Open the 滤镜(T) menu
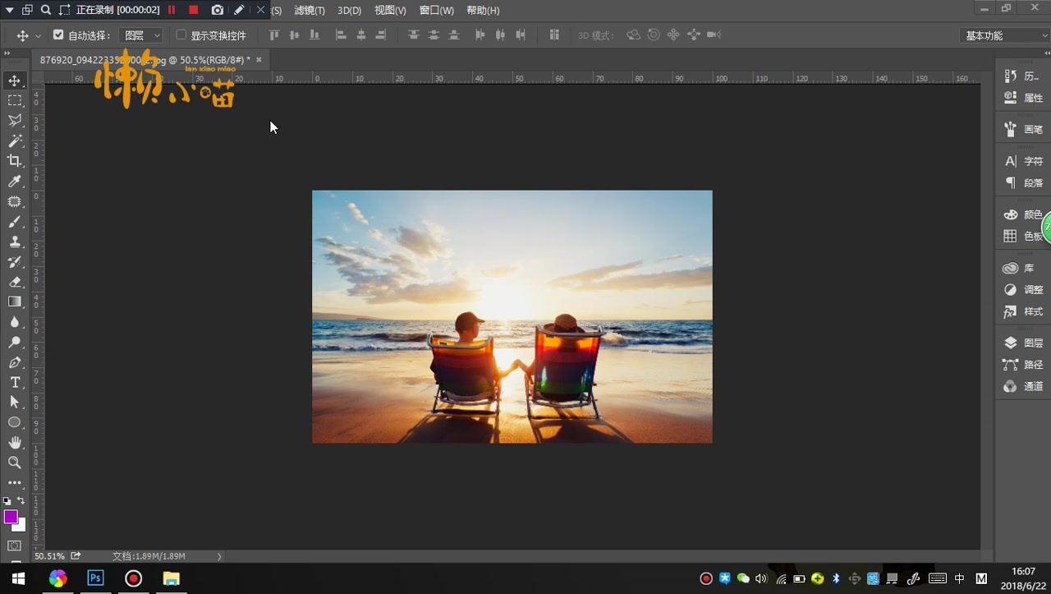The width and height of the screenshot is (1051, 594). [x=310, y=11]
